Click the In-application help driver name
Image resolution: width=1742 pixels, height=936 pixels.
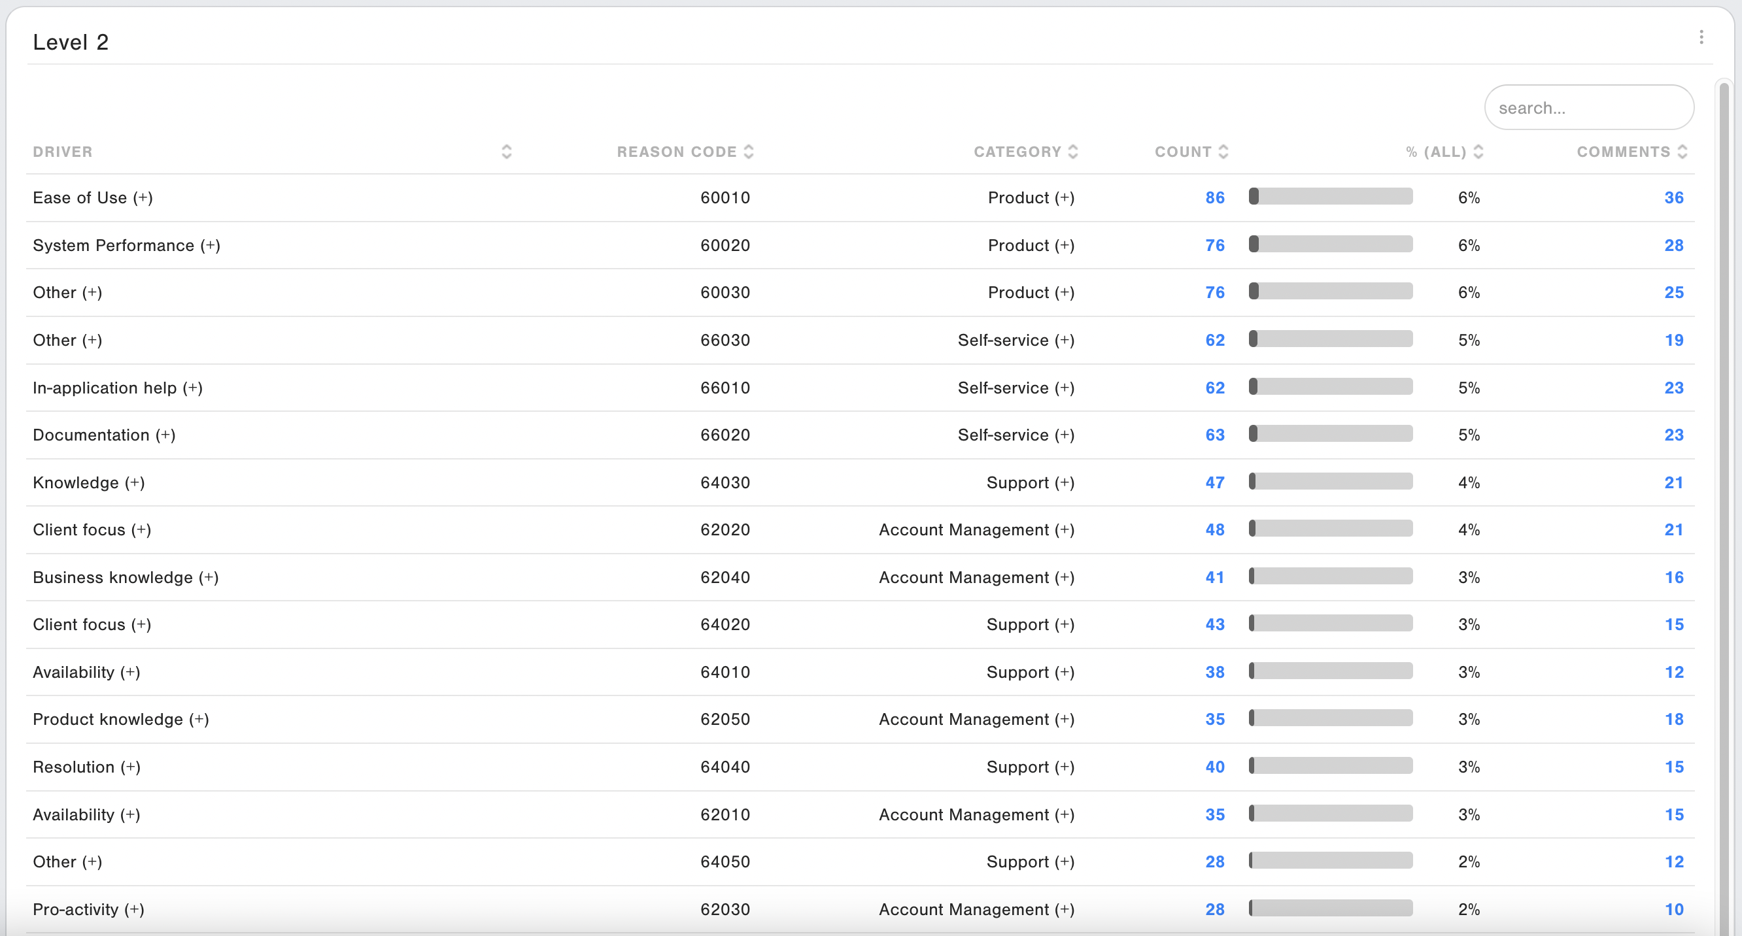point(117,387)
